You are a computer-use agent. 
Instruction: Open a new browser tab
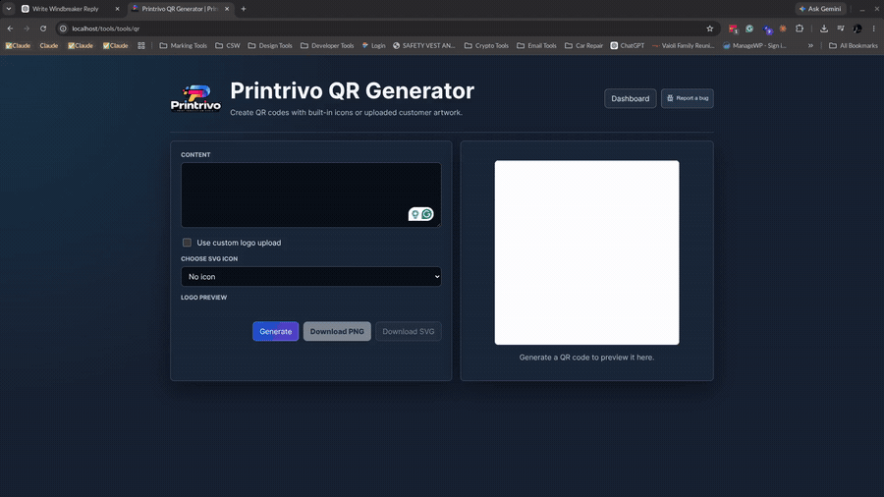pyautogui.click(x=244, y=9)
